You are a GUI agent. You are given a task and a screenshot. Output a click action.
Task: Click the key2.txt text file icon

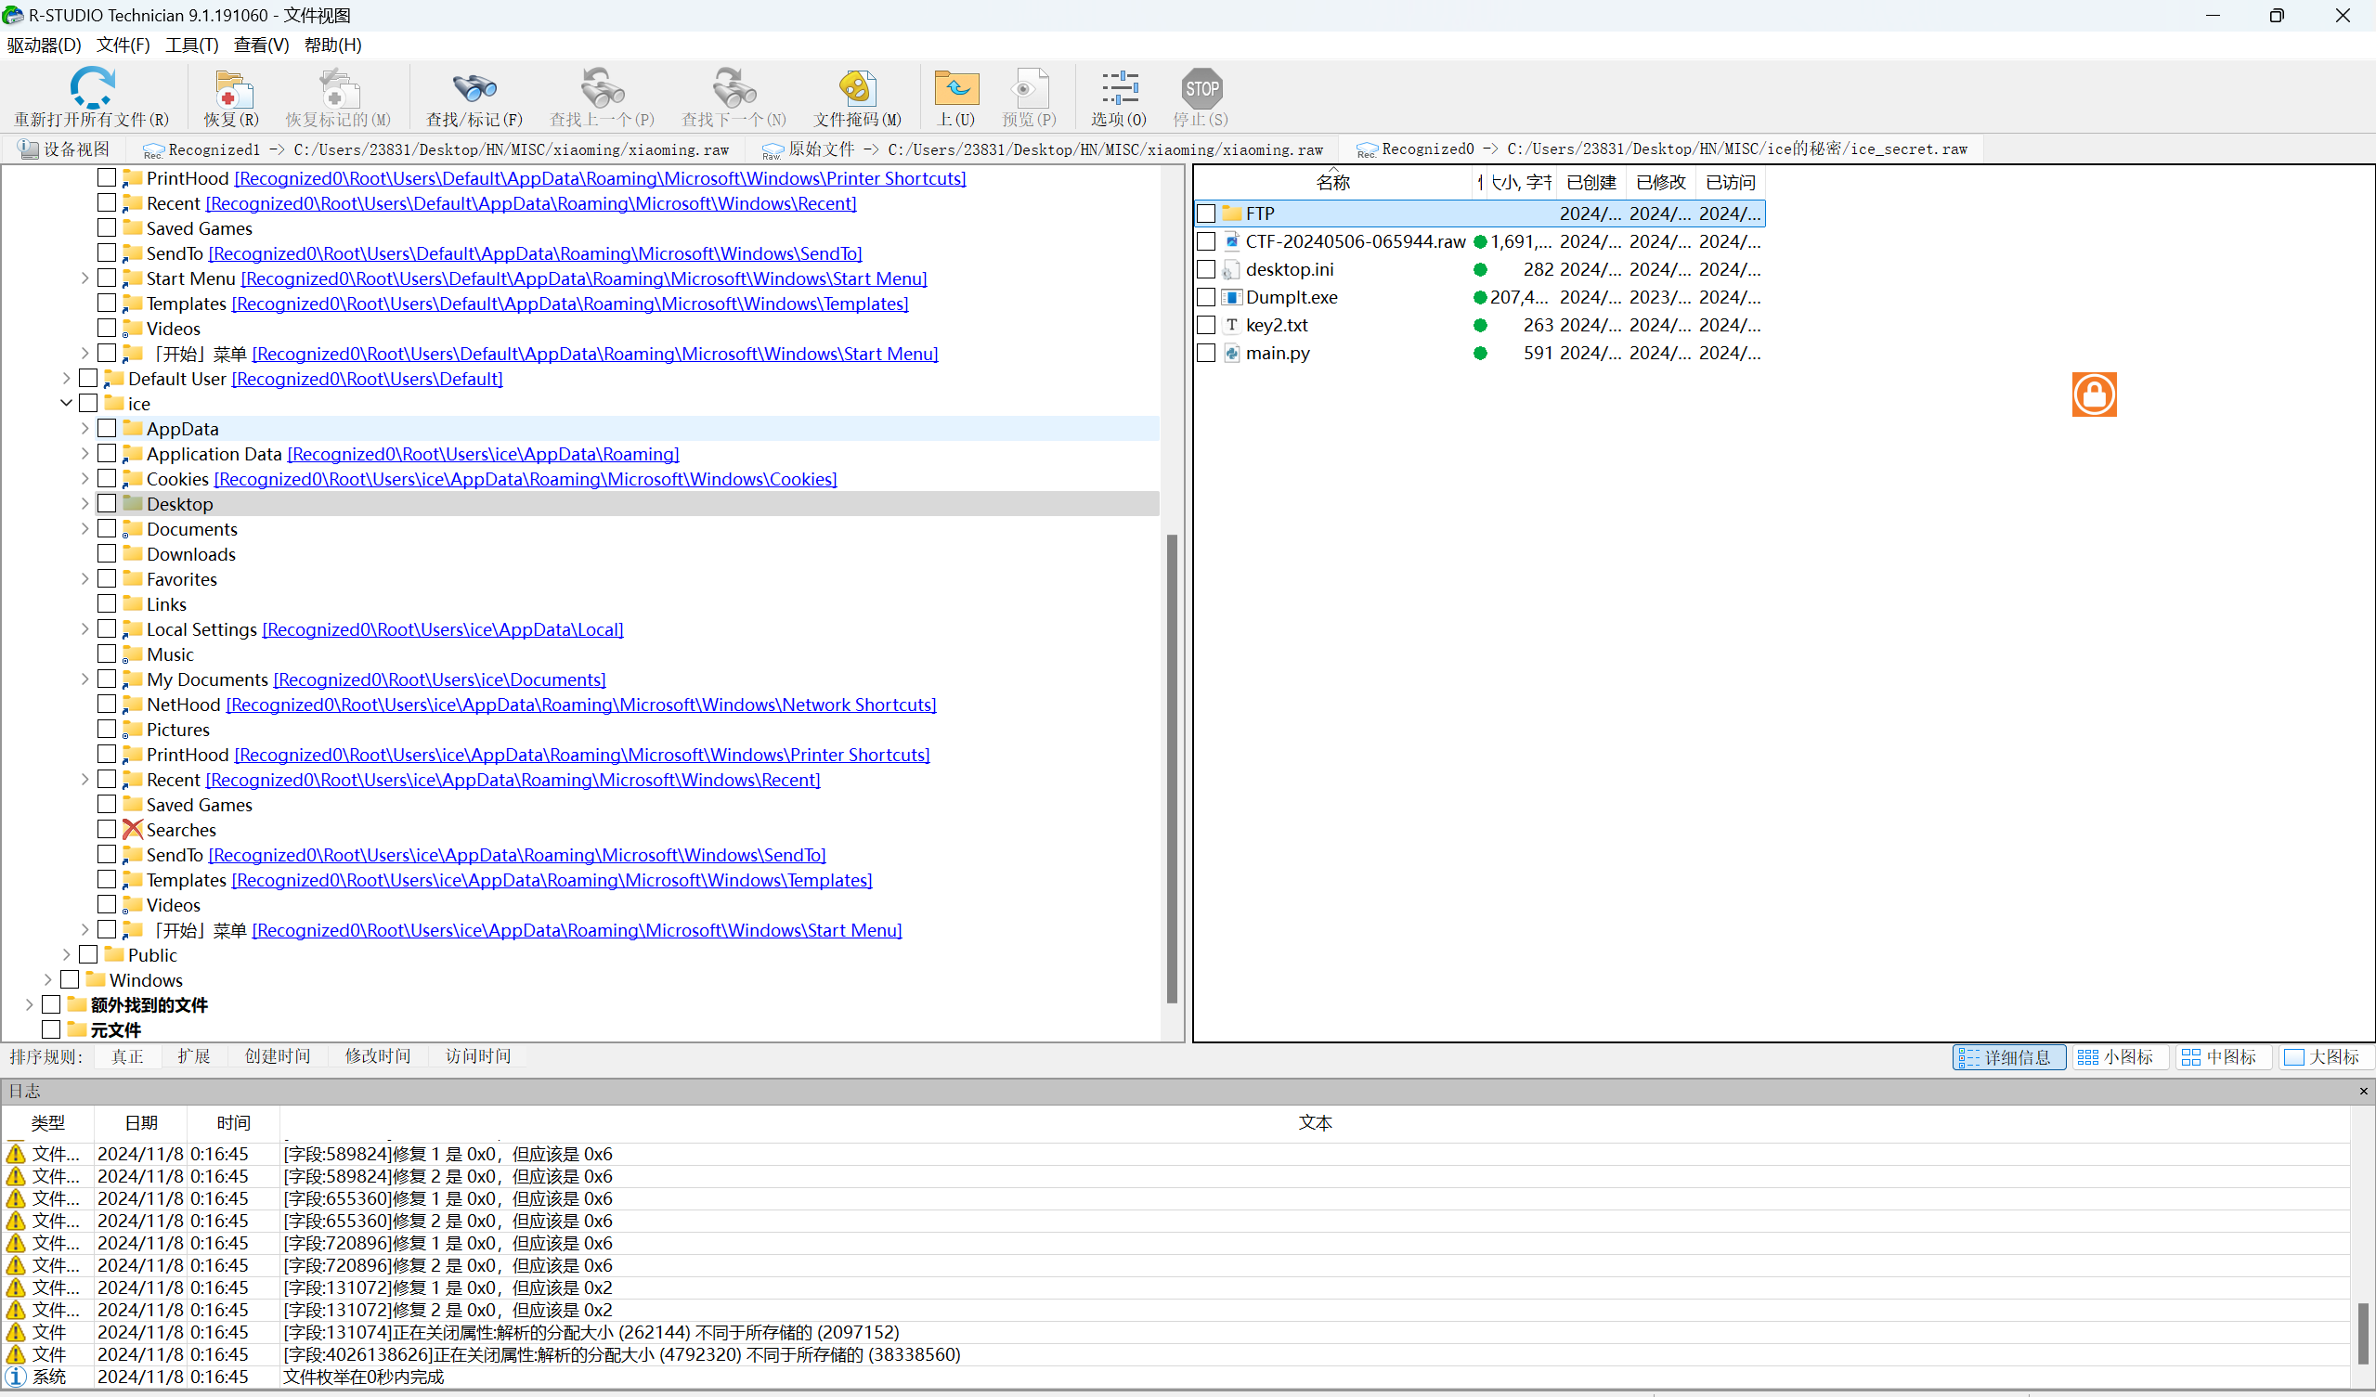pyautogui.click(x=1231, y=325)
